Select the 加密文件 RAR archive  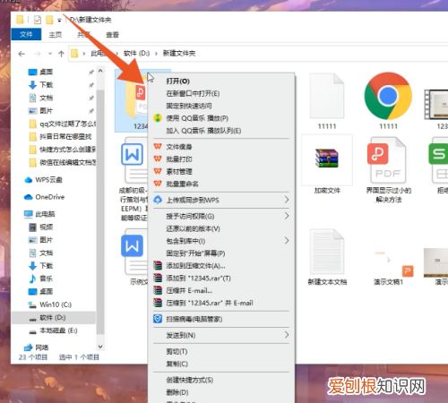click(327, 164)
